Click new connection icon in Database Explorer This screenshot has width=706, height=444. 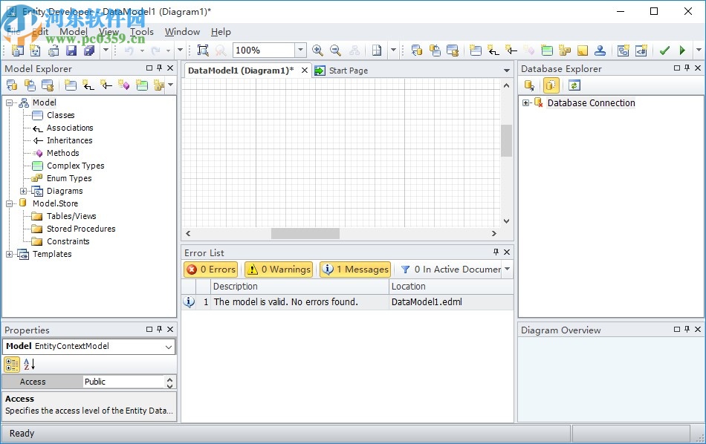click(529, 85)
